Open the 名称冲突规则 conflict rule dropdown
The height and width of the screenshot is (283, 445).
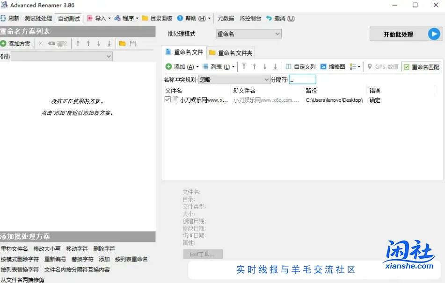(x=235, y=79)
